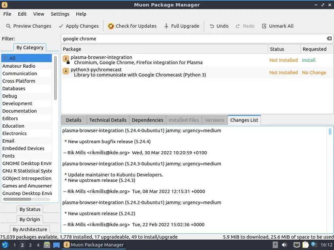The width and height of the screenshot is (334, 250).
Task: Select the Debug category
Action: [x=26, y=96]
